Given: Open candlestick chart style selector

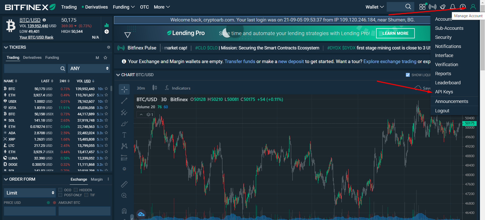Looking at the screenshot, I should 155,88.
